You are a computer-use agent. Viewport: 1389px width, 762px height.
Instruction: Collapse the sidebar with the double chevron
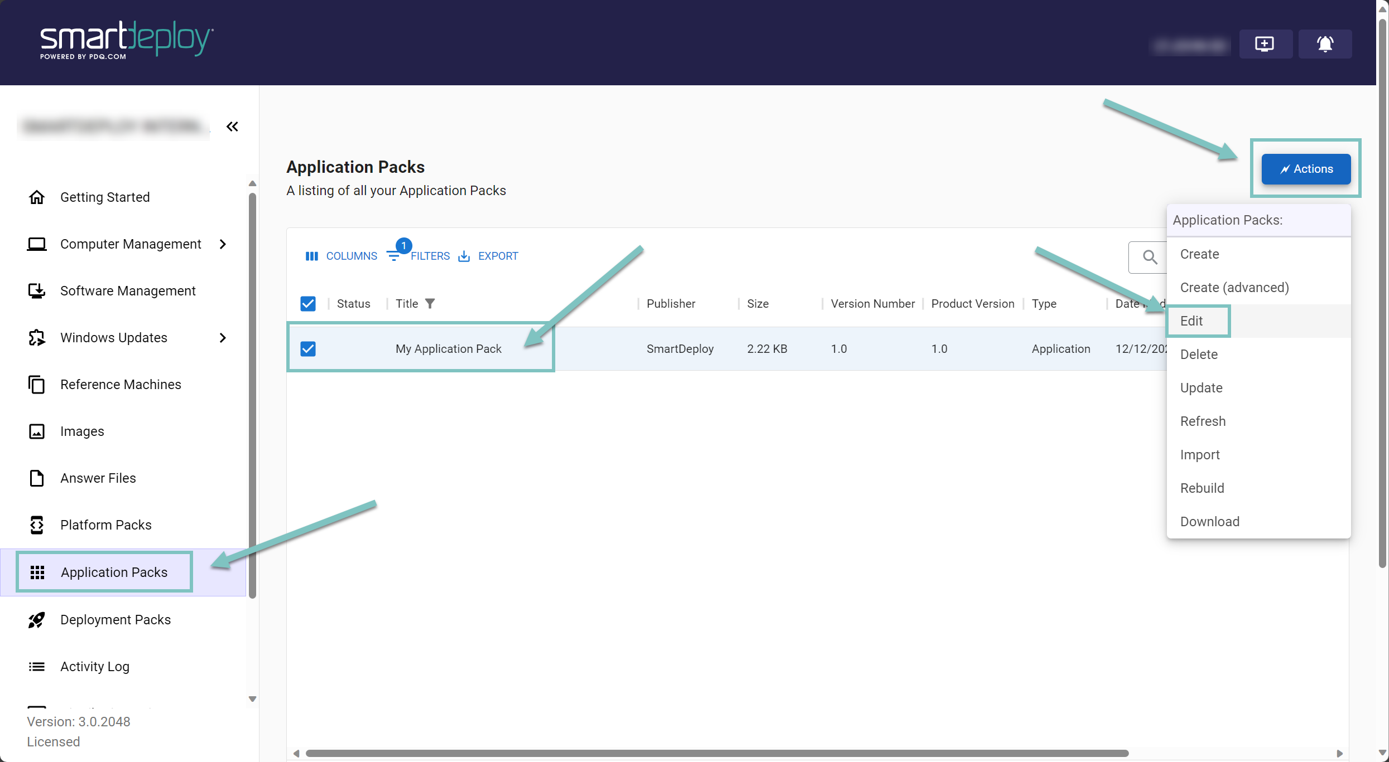[x=232, y=127]
